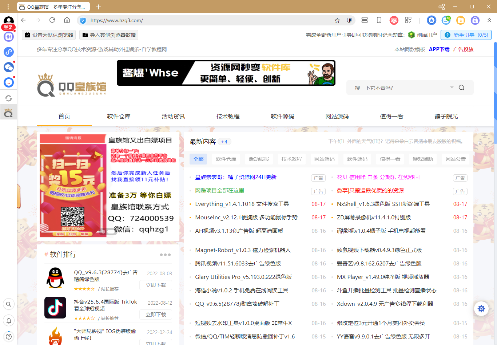
Task: Select the 网站公告 filter tab
Action: point(456,159)
